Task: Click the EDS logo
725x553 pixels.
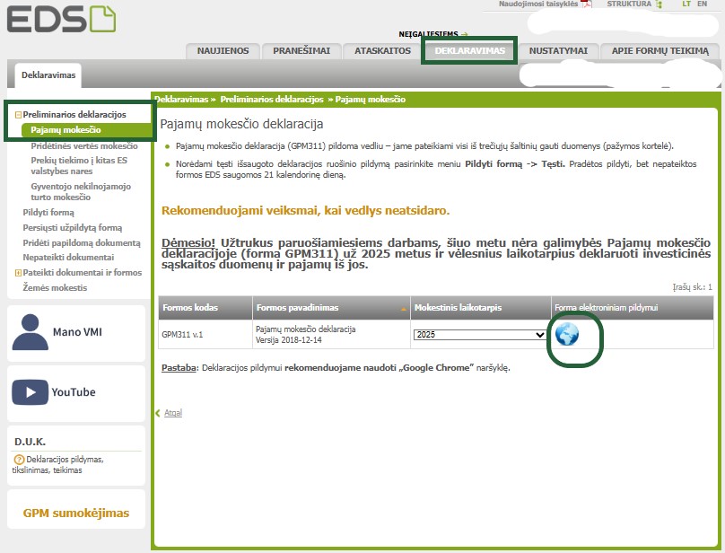Action: coord(61,19)
